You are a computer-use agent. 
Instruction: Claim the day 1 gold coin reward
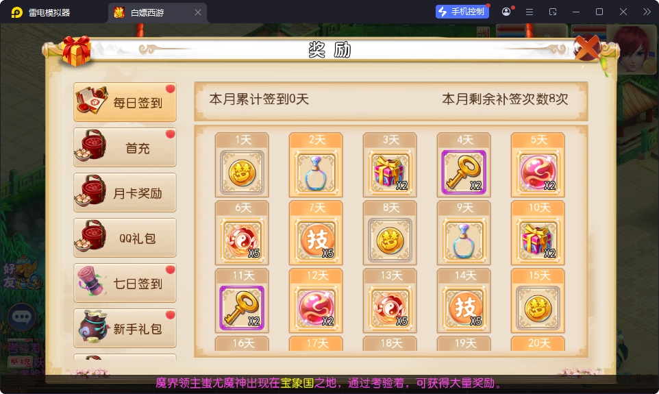click(242, 172)
